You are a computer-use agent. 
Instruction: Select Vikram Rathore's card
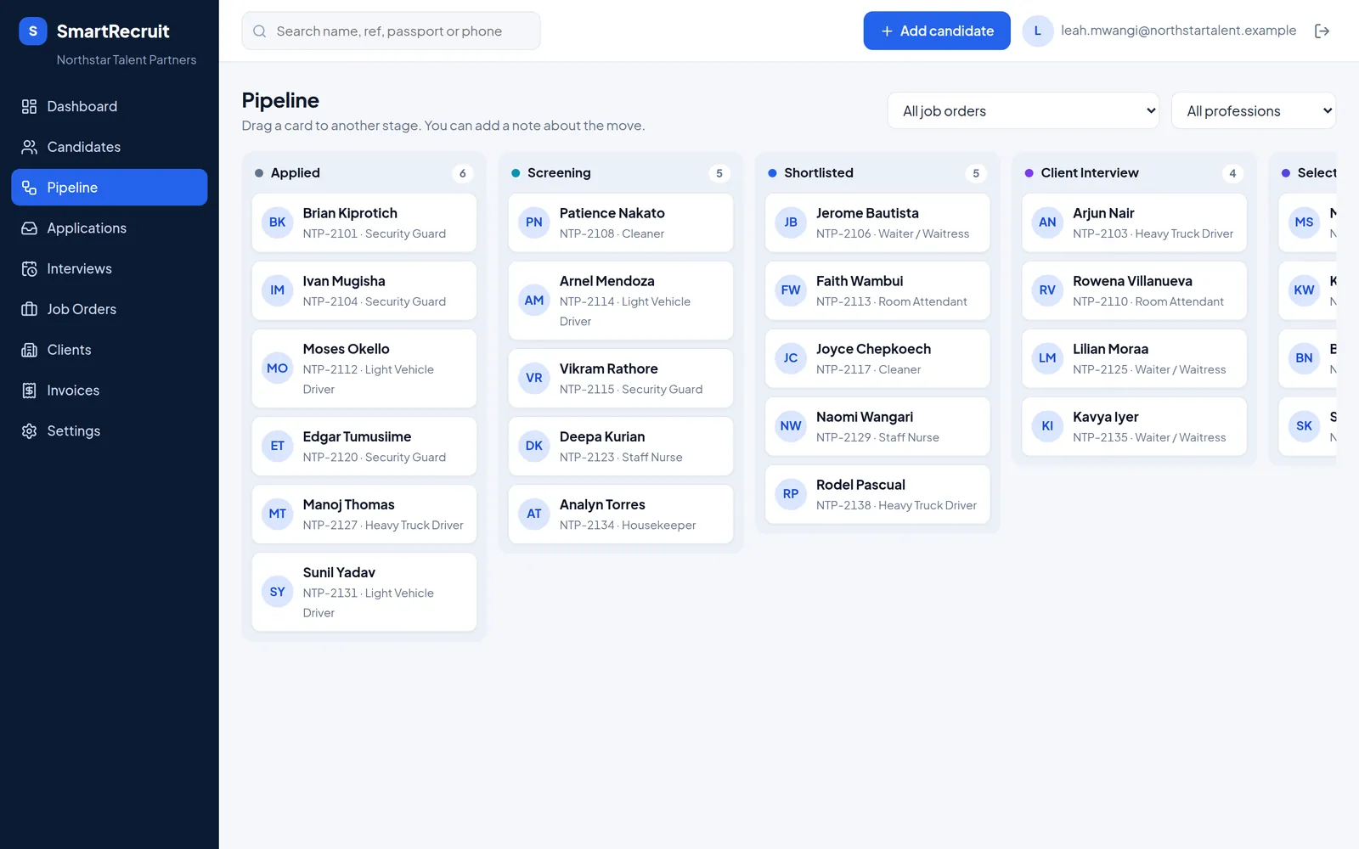(x=621, y=378)
